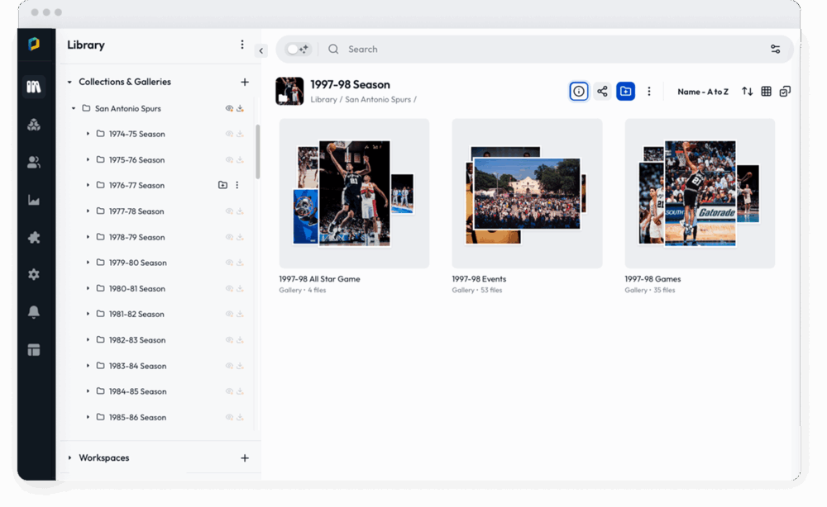The height and width of the screenshot is (507, 827).
Task: Click the info icon button
Action: (579, 92)
